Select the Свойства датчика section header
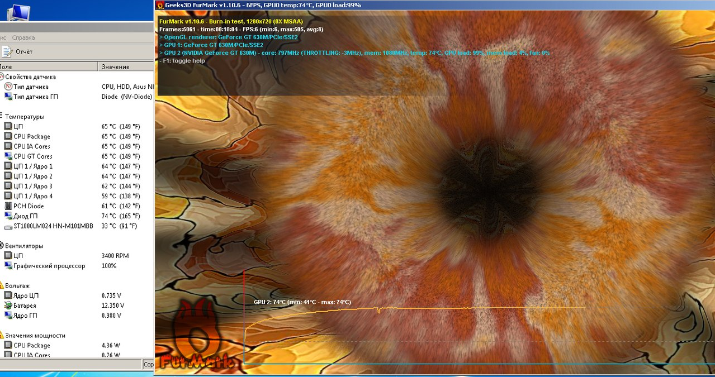715x377 pixels. [30, 77]
